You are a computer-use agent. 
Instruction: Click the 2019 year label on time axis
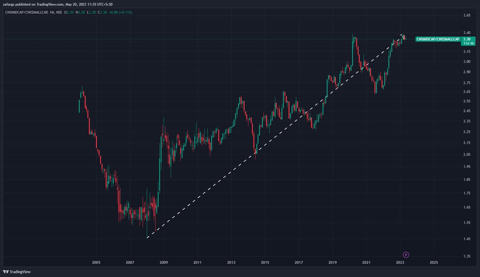[x=332, y=263]
